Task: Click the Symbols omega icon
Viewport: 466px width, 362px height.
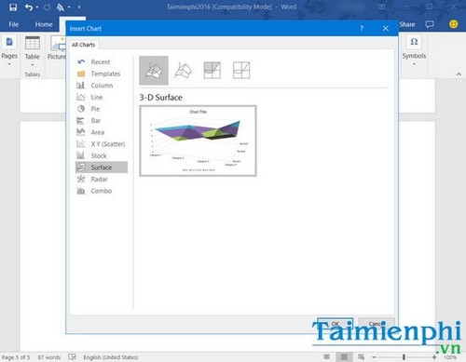Action: (x=414, y=42)
